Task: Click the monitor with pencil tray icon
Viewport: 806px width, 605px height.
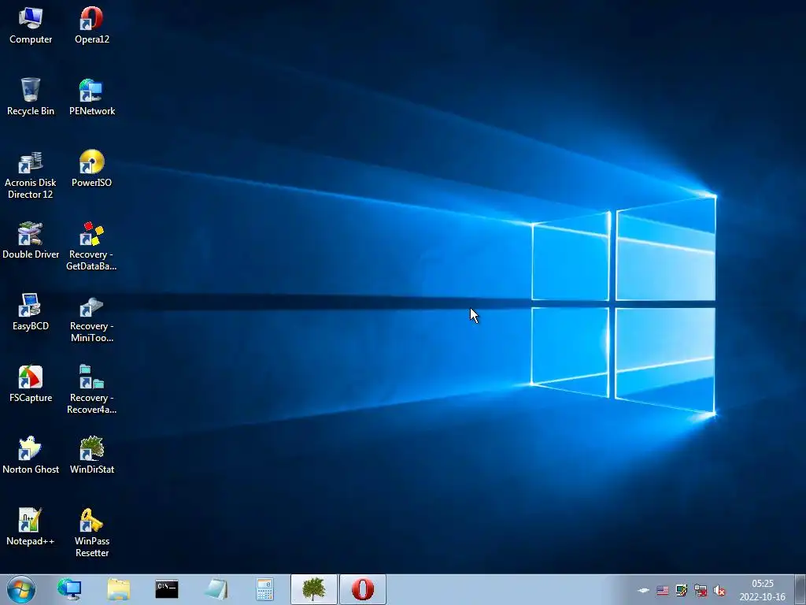Action: 682,591
